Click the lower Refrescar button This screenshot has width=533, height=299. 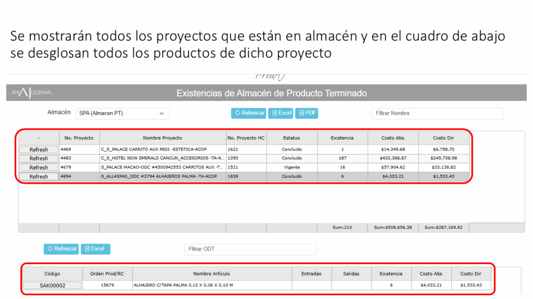(61, 249)
